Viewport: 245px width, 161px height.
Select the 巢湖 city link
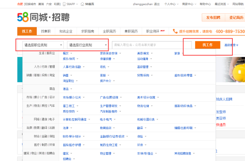click(x=41, y=4)
